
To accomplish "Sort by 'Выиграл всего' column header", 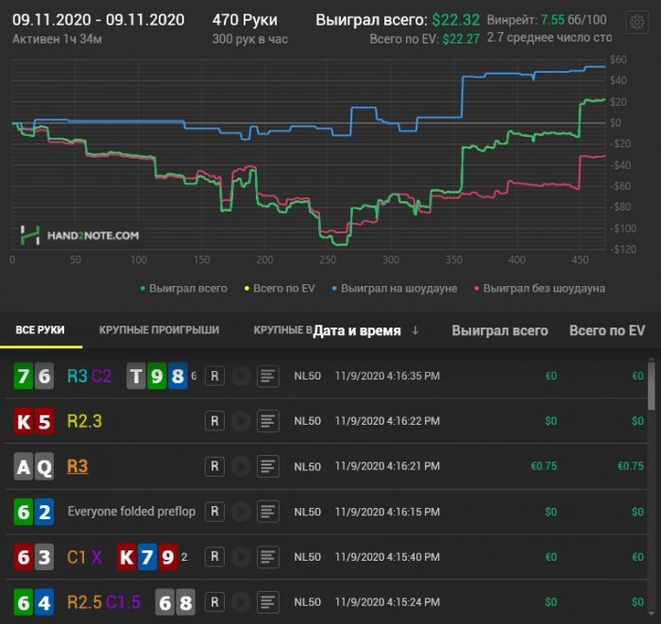I will click(x=500, y=330).
